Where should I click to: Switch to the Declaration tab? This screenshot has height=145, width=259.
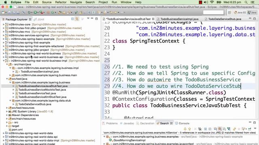pyautogui.click(x=145, y=123)
